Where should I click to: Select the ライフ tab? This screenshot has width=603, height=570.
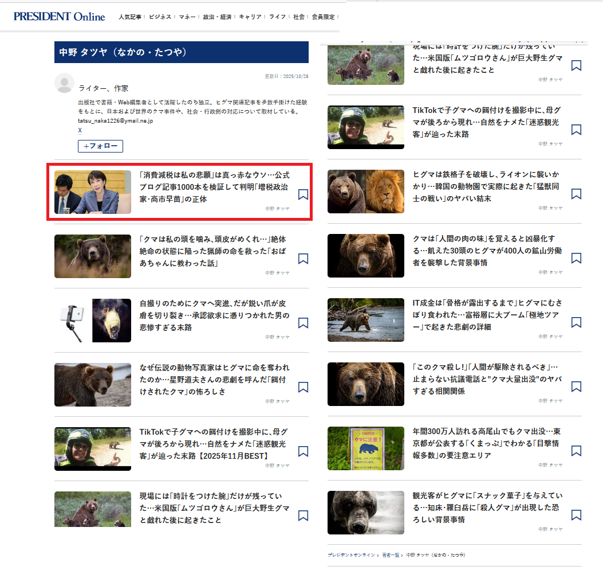coord(277,17)
